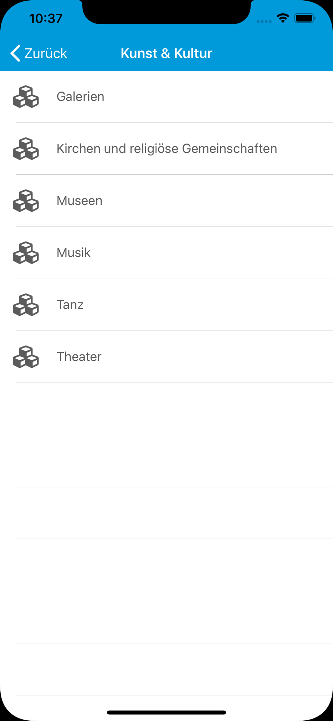Tap the cubes icon beside Theater
The width and height of the screenshot is (333, 721).
coord(26,357)
